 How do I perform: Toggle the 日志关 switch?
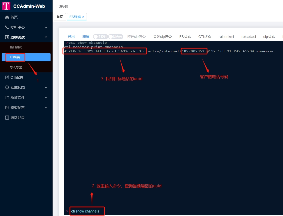[x=115, y=37]
